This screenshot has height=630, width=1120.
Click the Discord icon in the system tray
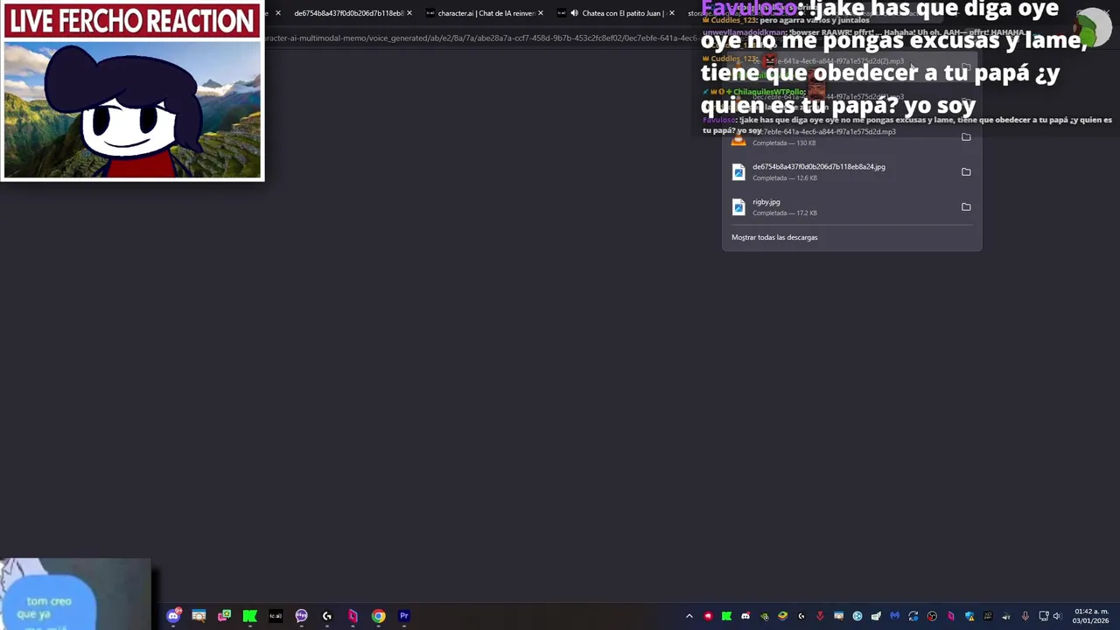click(x=745, y=616)
